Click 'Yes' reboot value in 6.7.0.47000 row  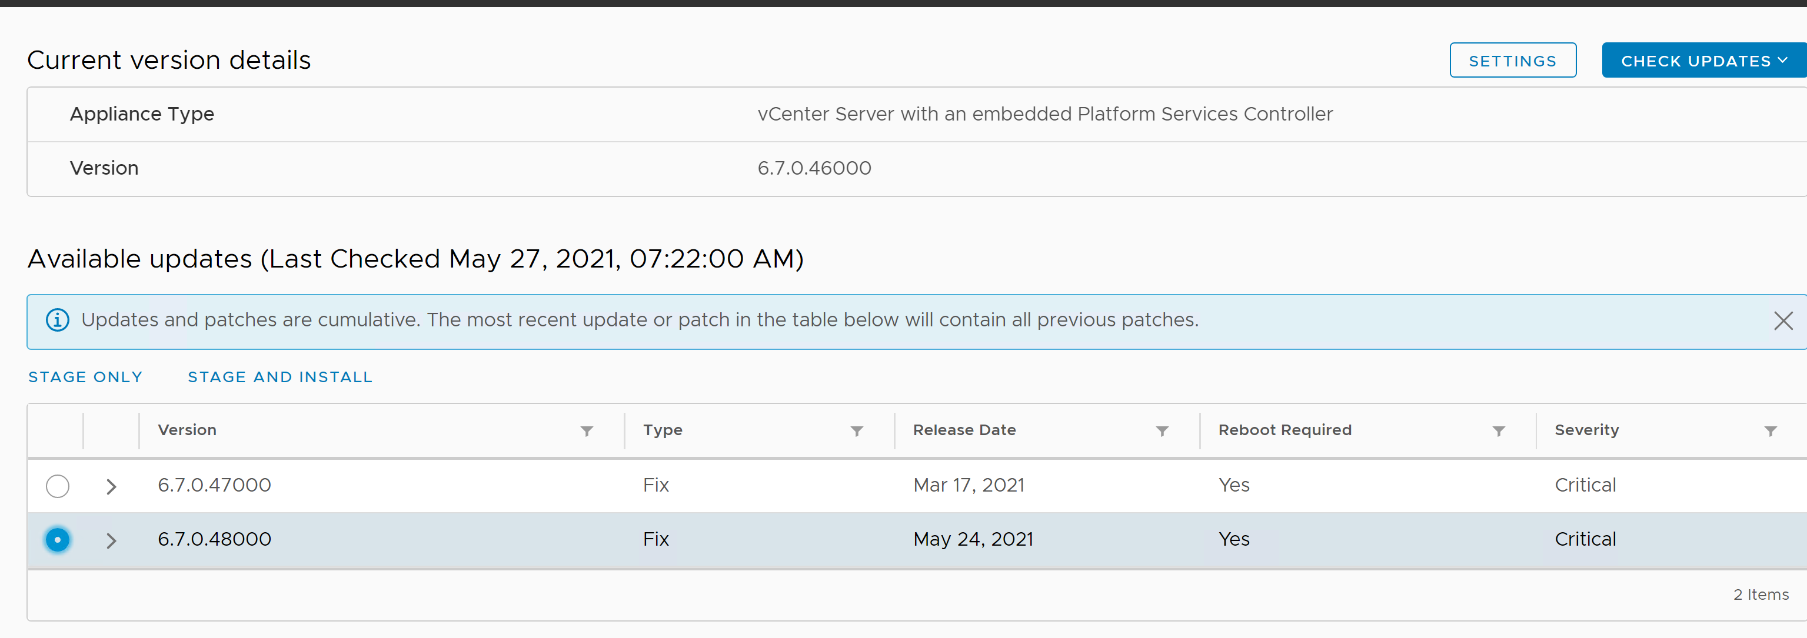point(1234,485)
